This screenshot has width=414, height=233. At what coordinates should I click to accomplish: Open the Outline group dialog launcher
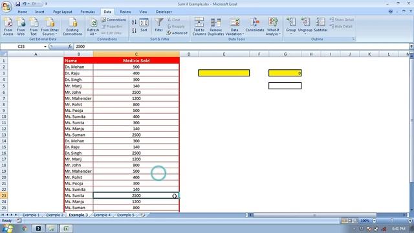tap(353, 39)
